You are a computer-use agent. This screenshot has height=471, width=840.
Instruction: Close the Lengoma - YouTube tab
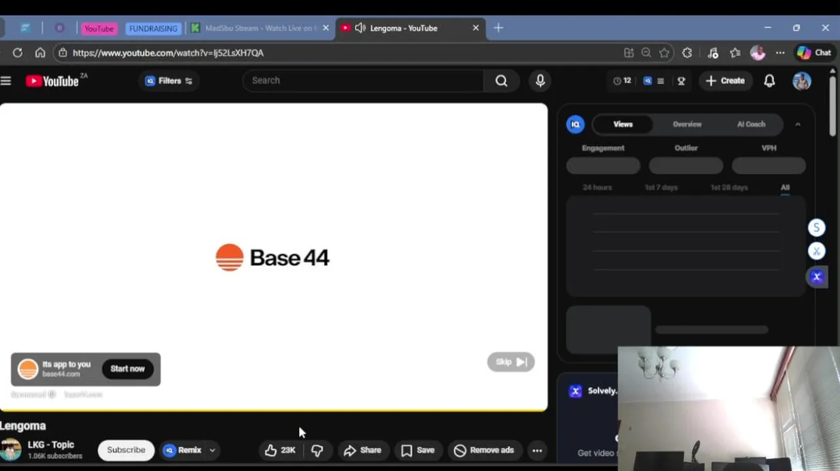476,28
